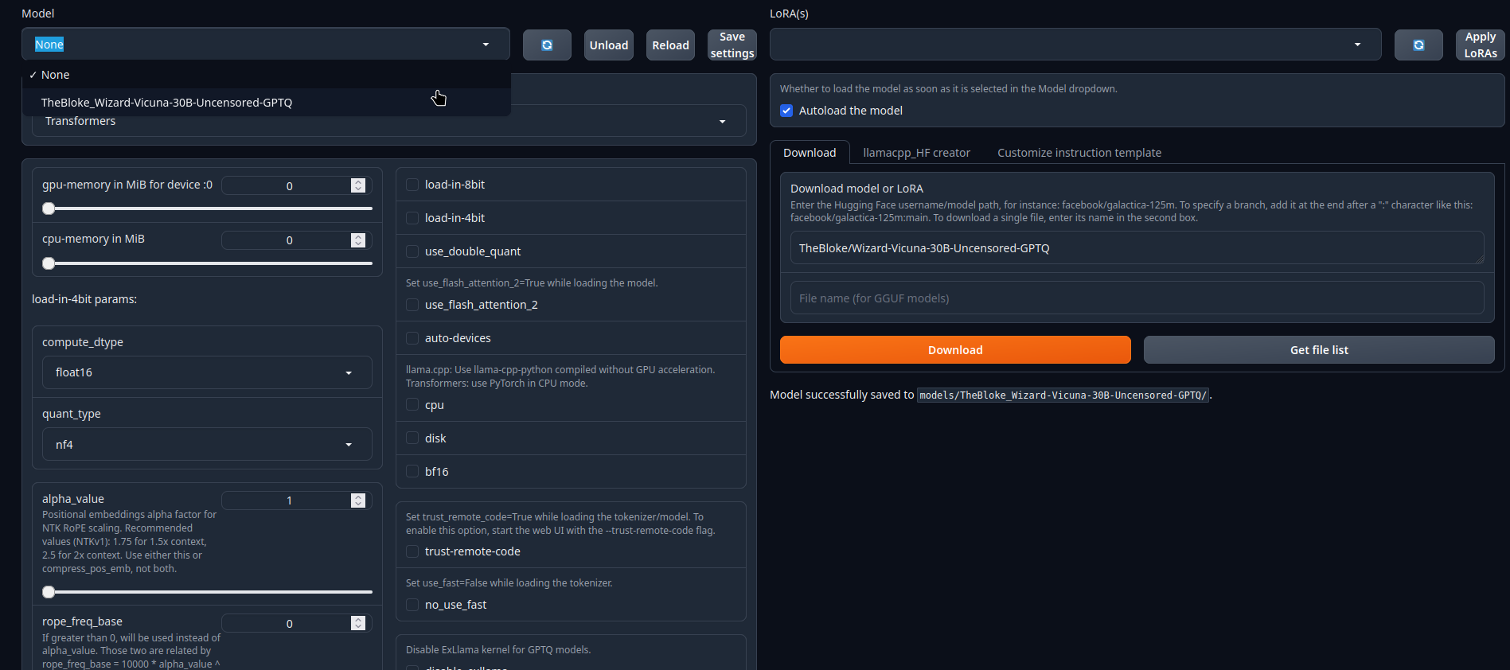The image size is (1510, 670).
Task: Enable trust-remote-code
Action: [412, 551]
